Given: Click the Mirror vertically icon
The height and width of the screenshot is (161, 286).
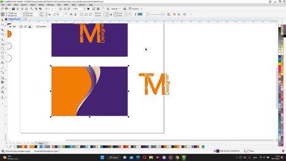Looking at the screenshot, I should pyautogui.click(x=76, y=14).
